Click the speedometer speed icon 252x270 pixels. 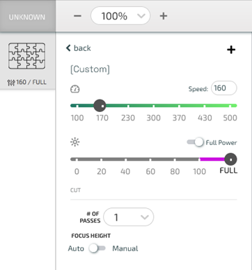[x=75, y=89]
